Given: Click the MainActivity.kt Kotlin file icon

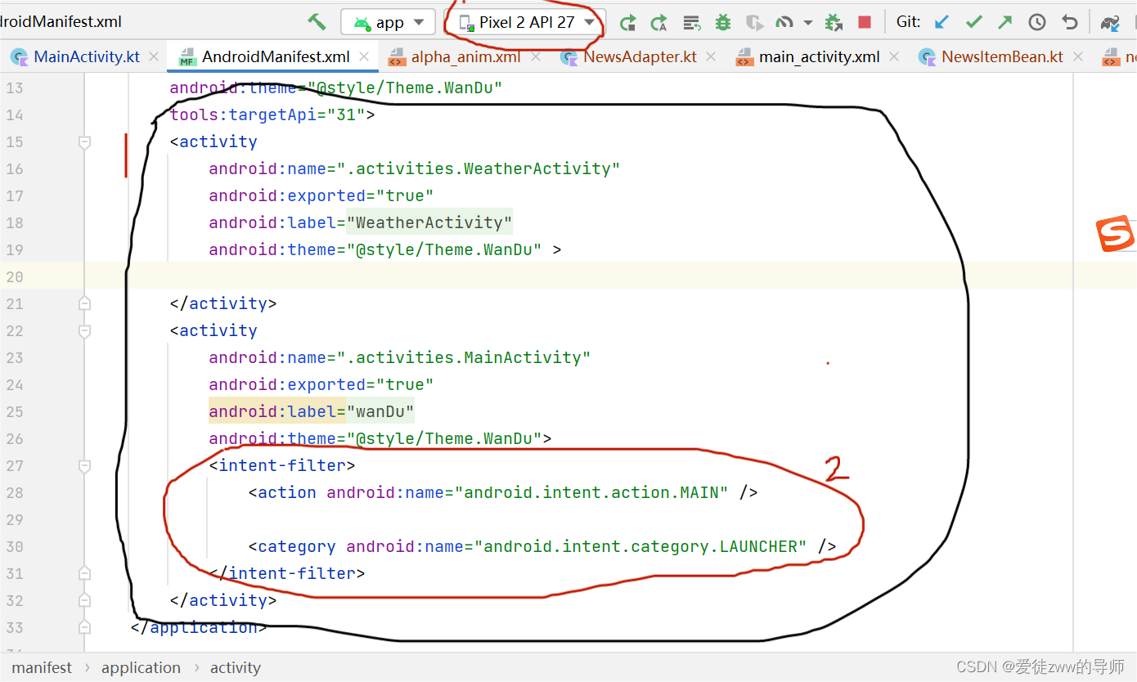Looking at the screenshot, I should coord(20,56).
